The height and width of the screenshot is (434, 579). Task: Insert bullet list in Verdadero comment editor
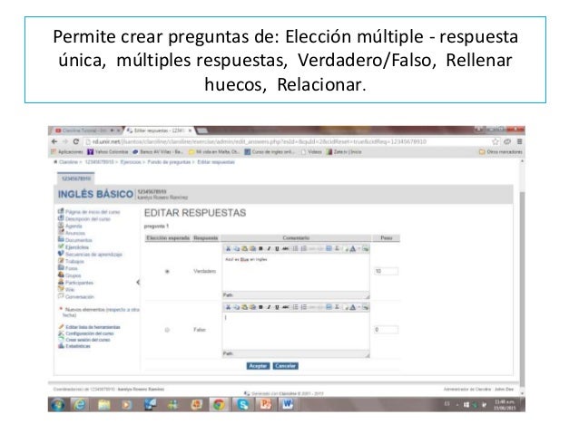296,249
